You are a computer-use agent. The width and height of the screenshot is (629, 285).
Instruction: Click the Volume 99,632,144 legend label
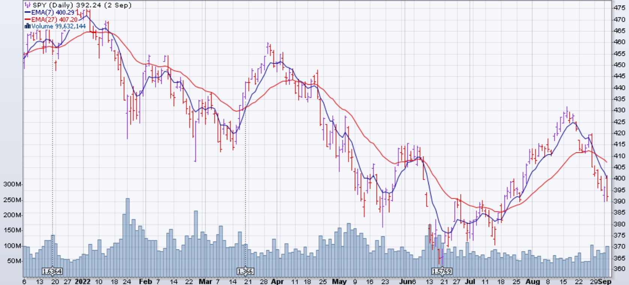coord(59,26)
